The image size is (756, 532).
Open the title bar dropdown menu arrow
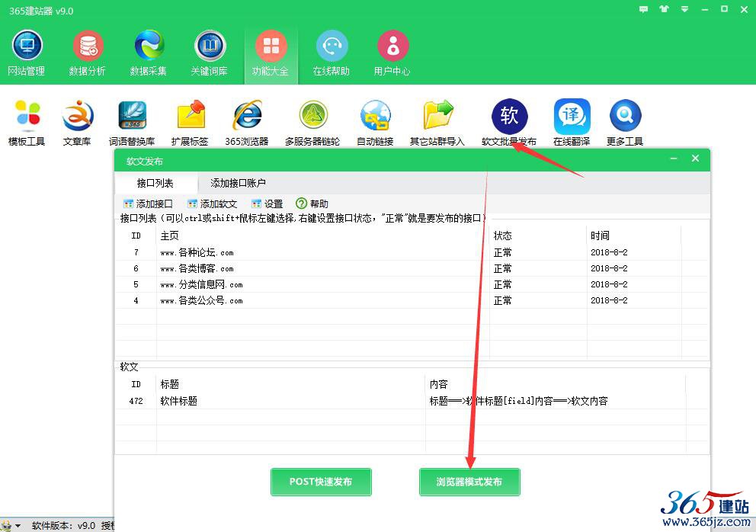tap(684, 9)
